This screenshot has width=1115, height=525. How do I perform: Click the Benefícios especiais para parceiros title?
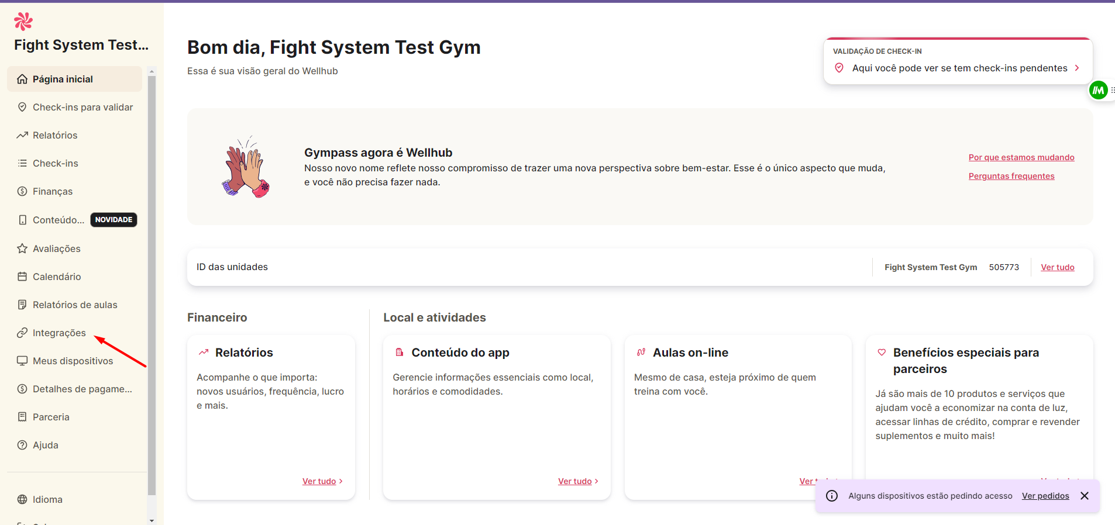coord(966,361)
